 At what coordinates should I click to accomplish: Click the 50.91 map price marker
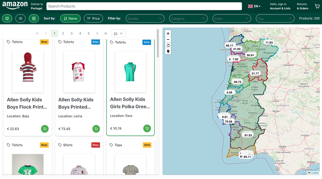pos(250,55)
